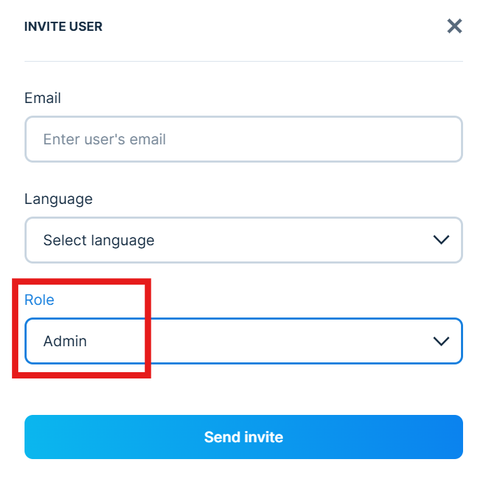
Task: Click the Language field label
Action: pos(58,199)
